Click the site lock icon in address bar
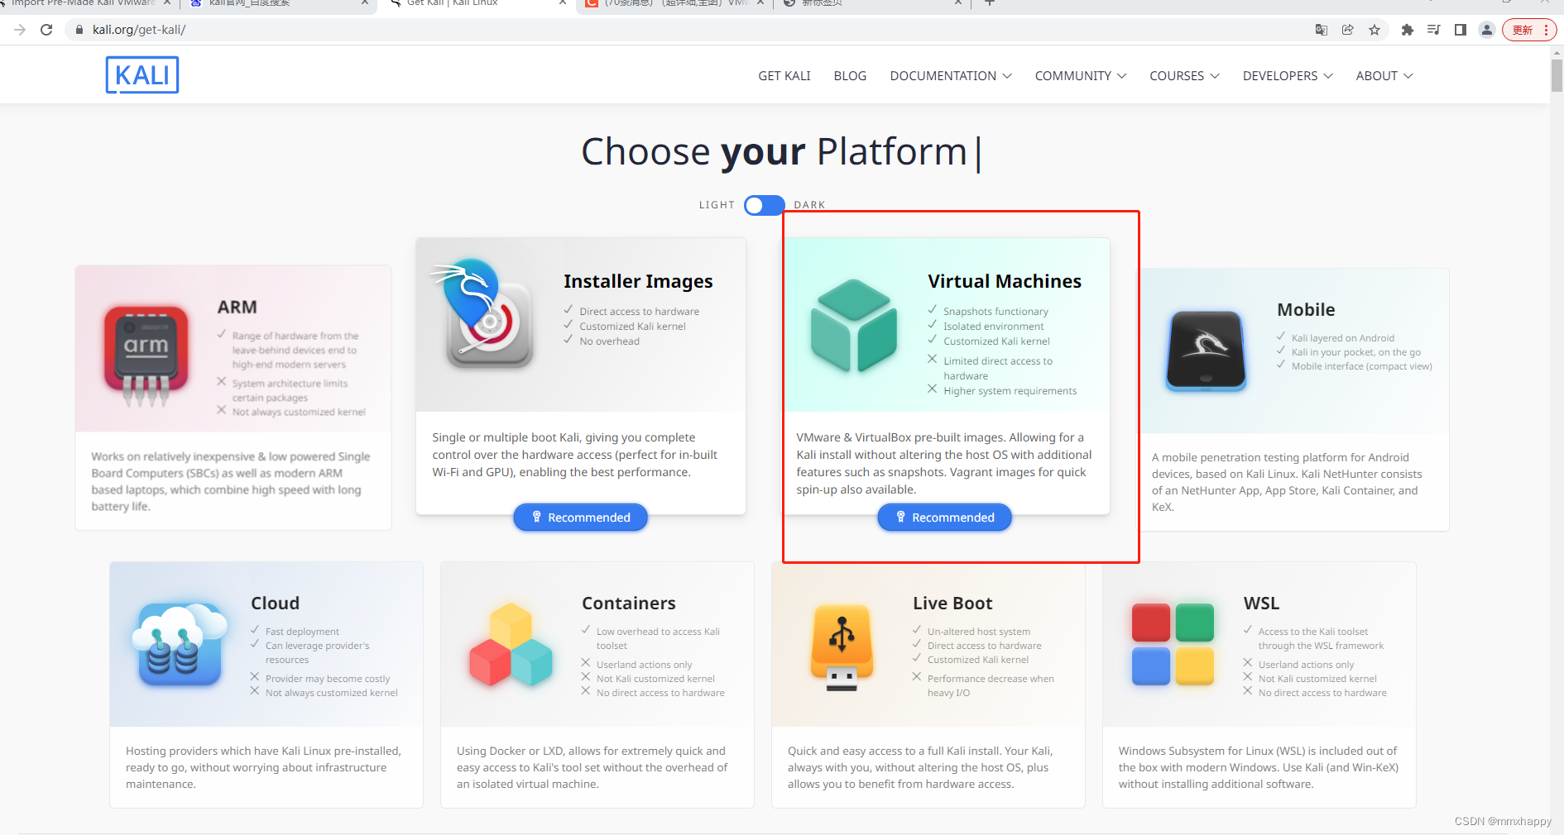Image resolution: width=1564 pixels, height=835 pixels. click(79, 30)
